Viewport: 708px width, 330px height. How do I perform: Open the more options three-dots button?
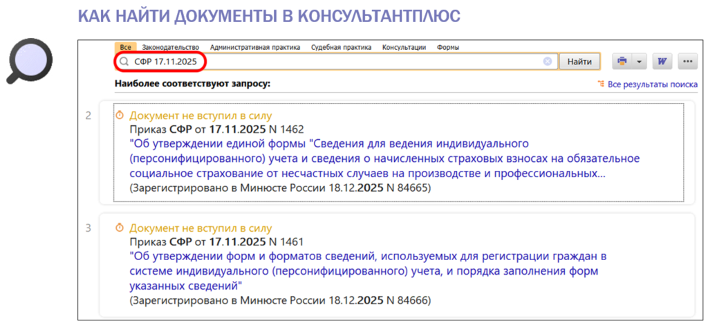coord(688,62)
